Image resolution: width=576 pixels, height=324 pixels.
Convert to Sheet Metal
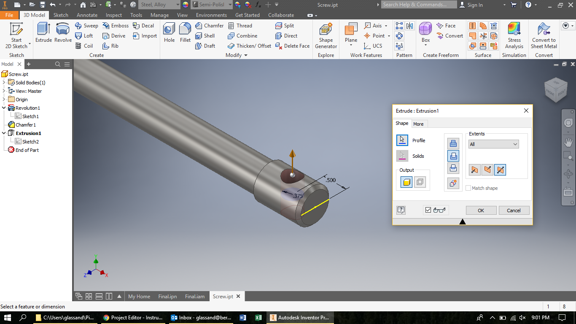[544, 36]
